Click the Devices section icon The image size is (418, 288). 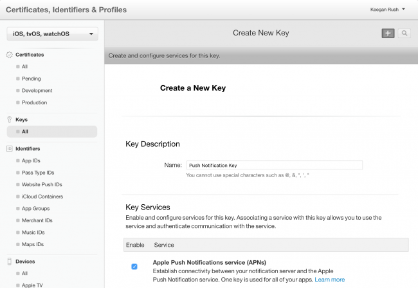tap(9, 262)
